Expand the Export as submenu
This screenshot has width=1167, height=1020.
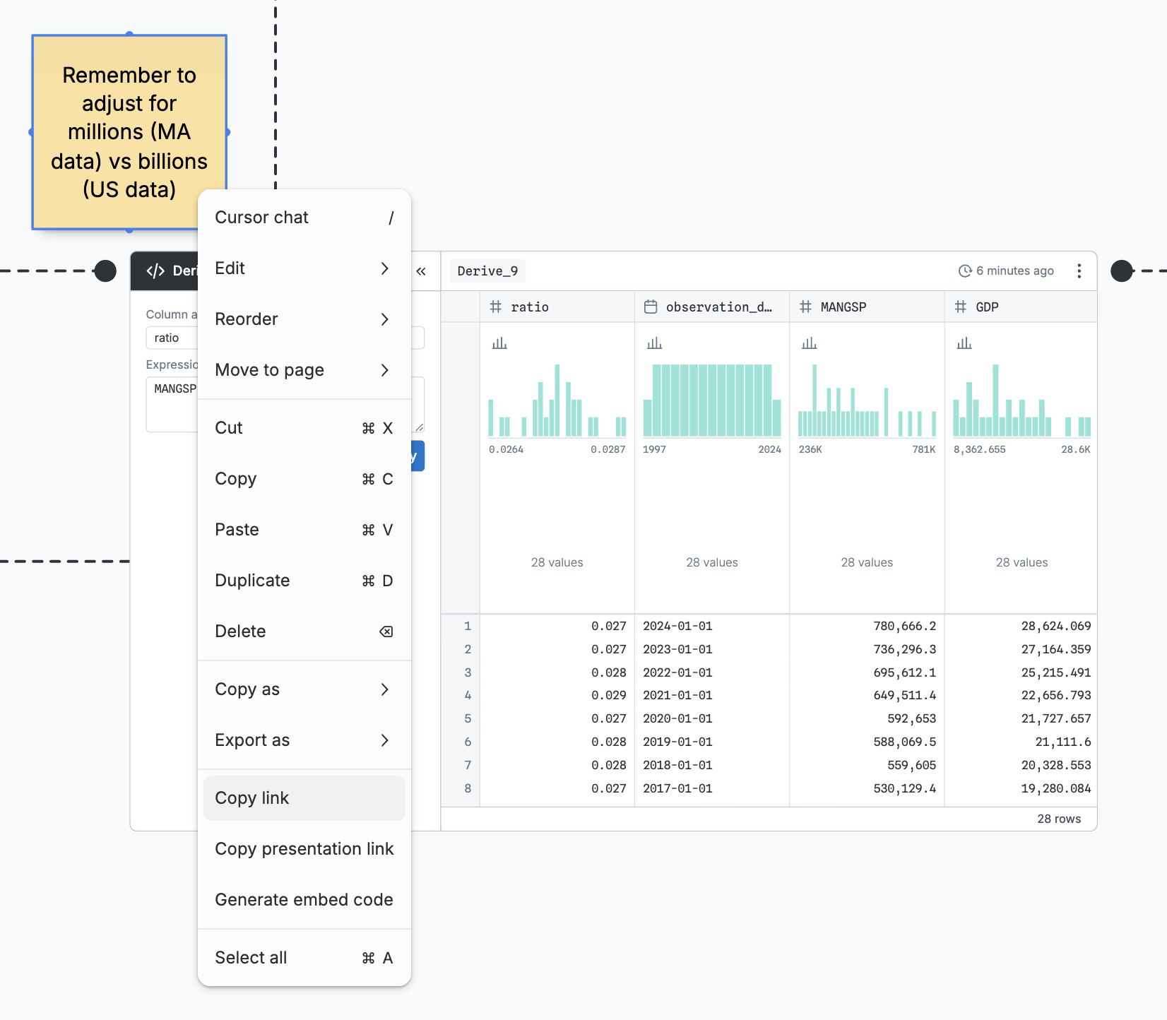tap(304, 740)
